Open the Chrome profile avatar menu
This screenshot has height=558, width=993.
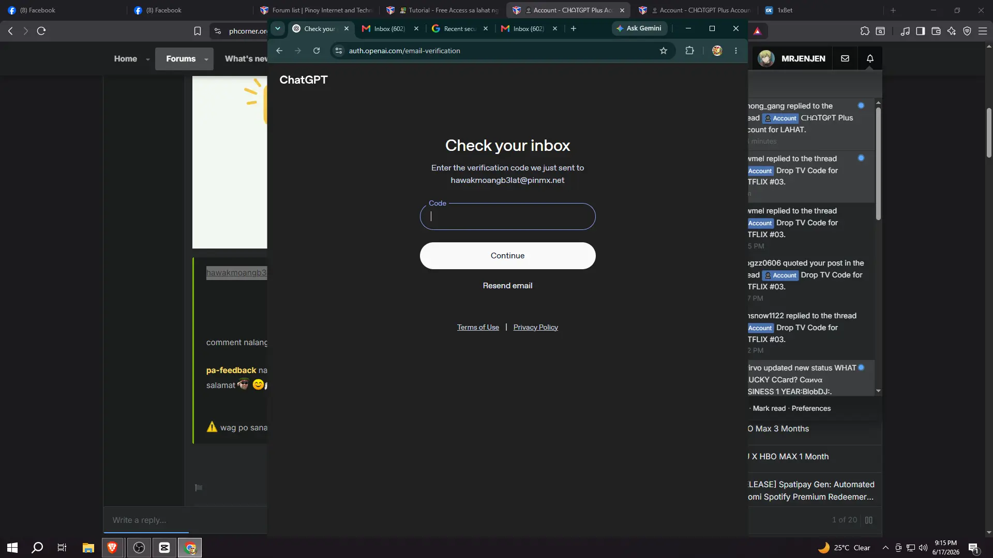pyautogui.click(x=717, y=51)
